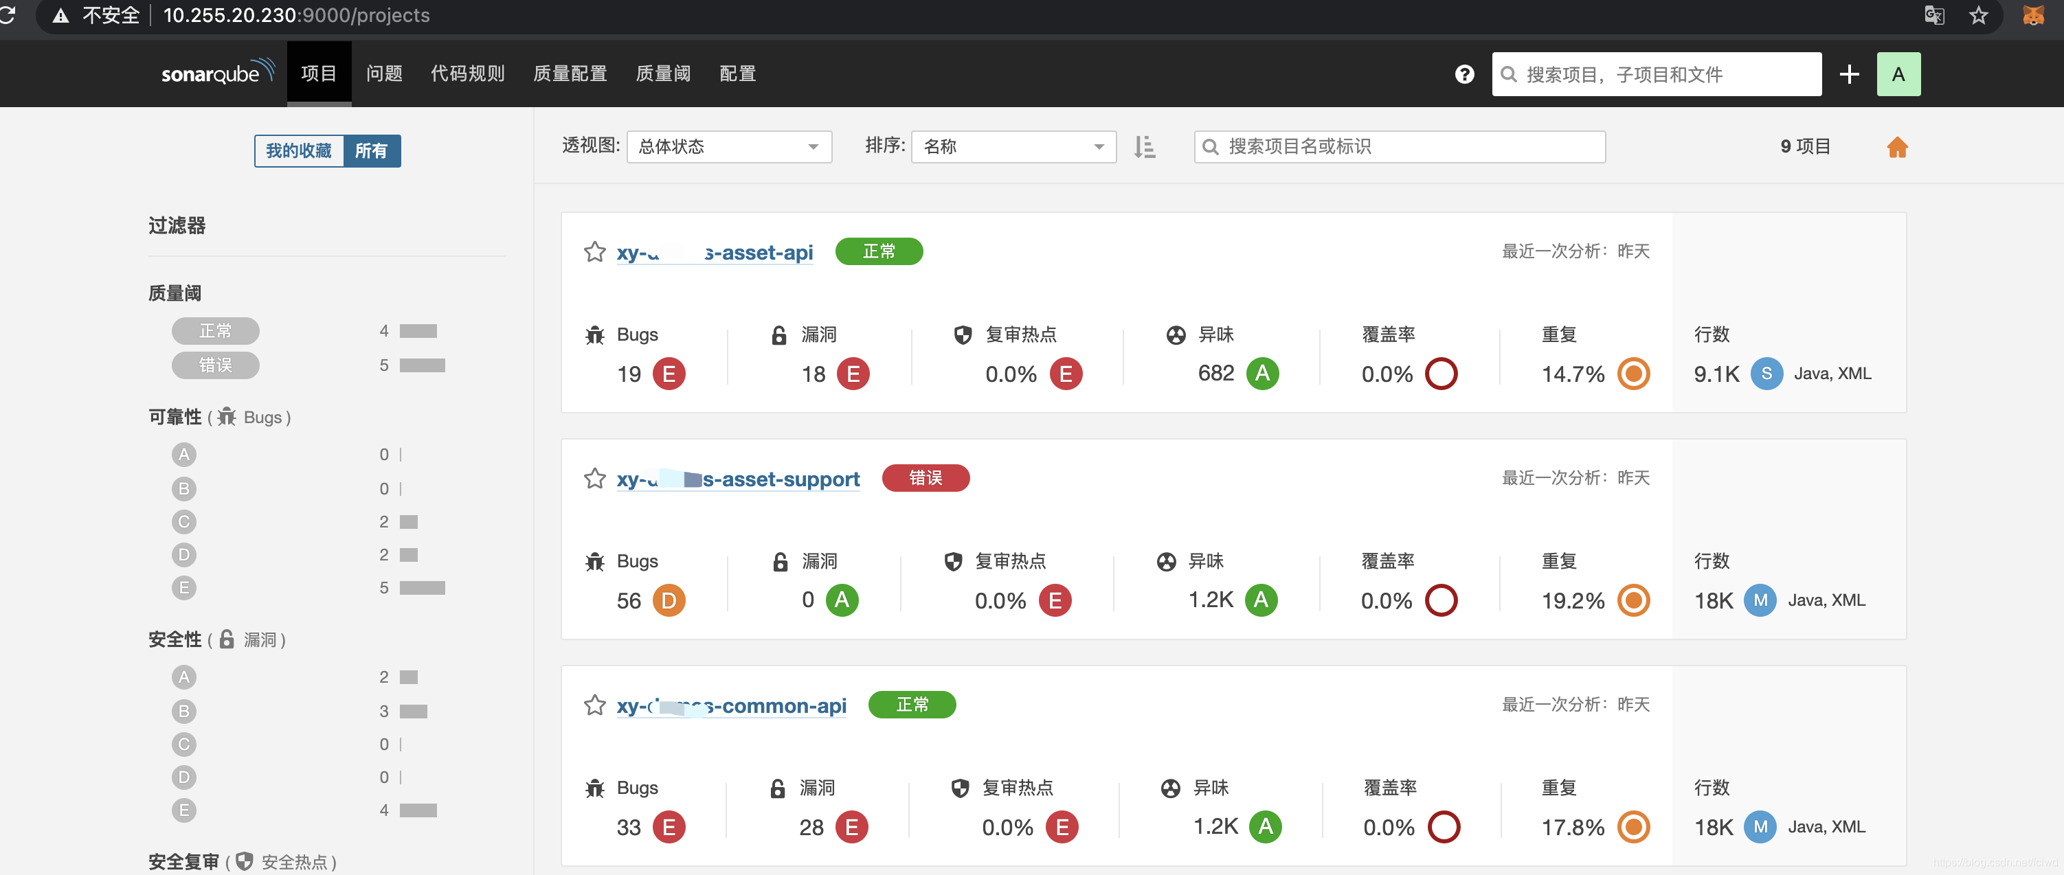Filter security by rating E
The width and height of the screenshot is (2064, 875).
point(183,810)
